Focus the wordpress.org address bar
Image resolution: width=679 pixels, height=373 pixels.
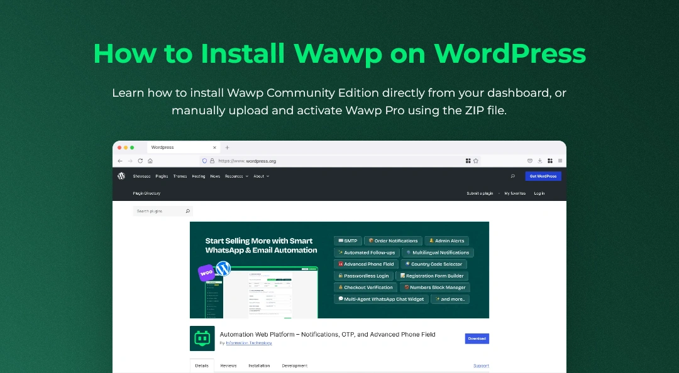tap(339, 161)
